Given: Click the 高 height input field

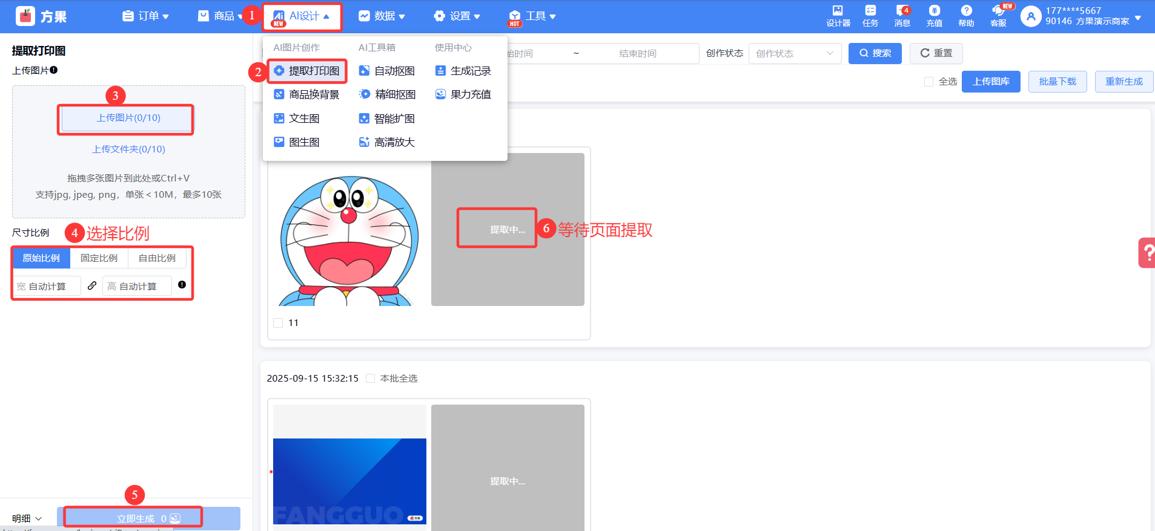Looking at the screenshot, I should [x=137, y=286].
